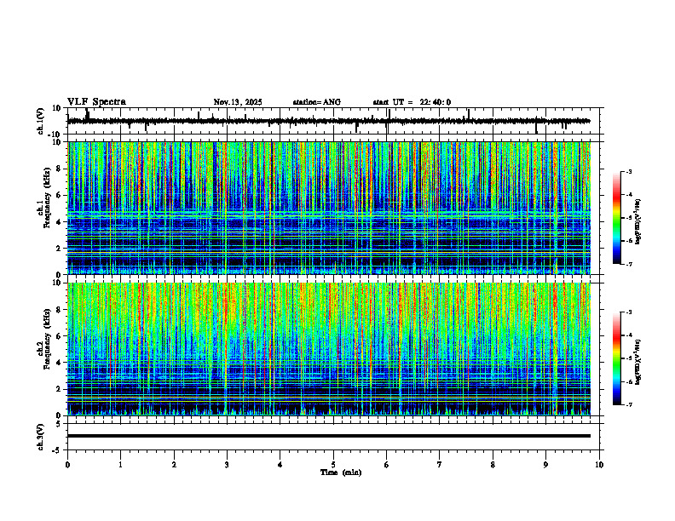The image size is (675, 521).
Task: Click the 2 kHz tick on ch.1 axis
Action: 59,248
